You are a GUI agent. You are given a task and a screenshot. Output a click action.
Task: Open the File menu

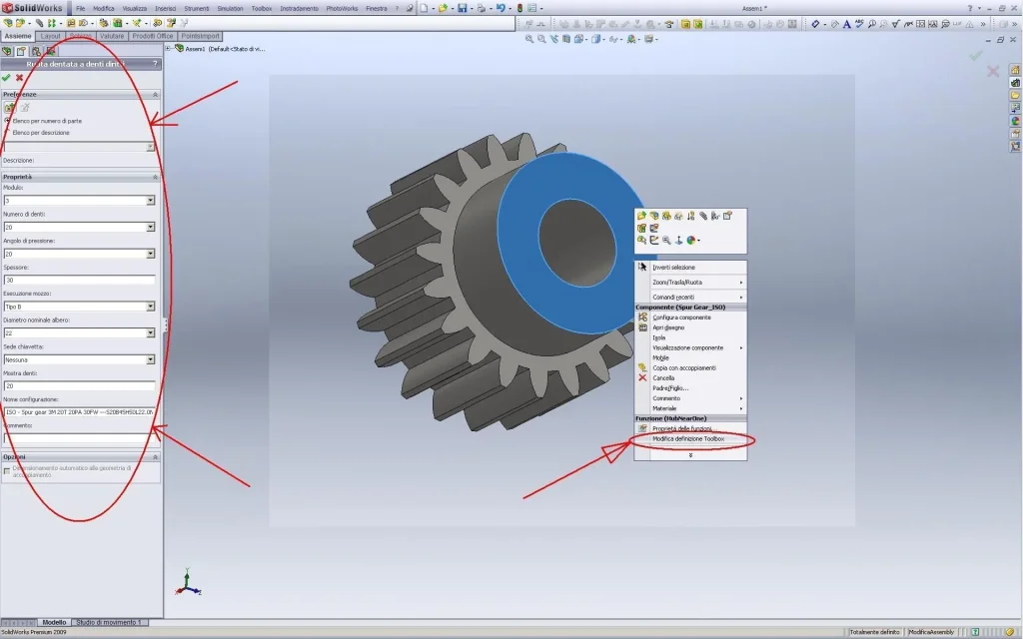(x=80, y=8)
